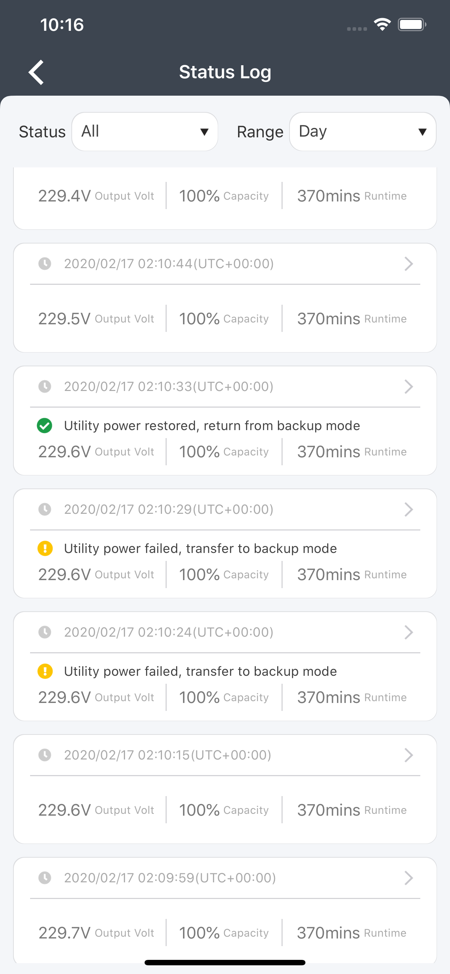Expand the 02:10:15 log entry chevron

point(408,755)
